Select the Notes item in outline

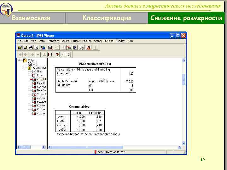[x=40, y=75]
